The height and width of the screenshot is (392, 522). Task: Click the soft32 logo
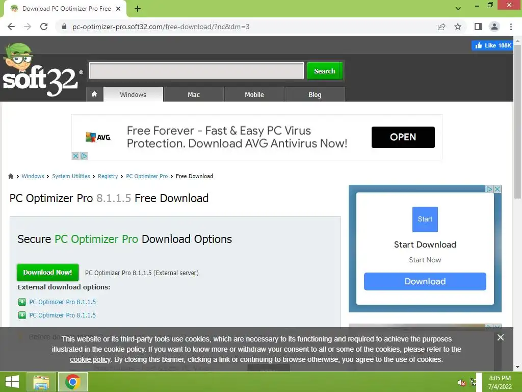tap(42, 70)
